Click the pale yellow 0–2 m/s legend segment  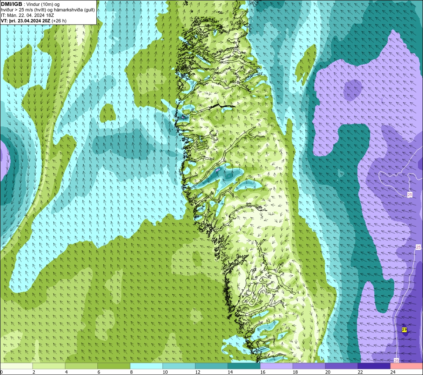[x=16, y=366]
